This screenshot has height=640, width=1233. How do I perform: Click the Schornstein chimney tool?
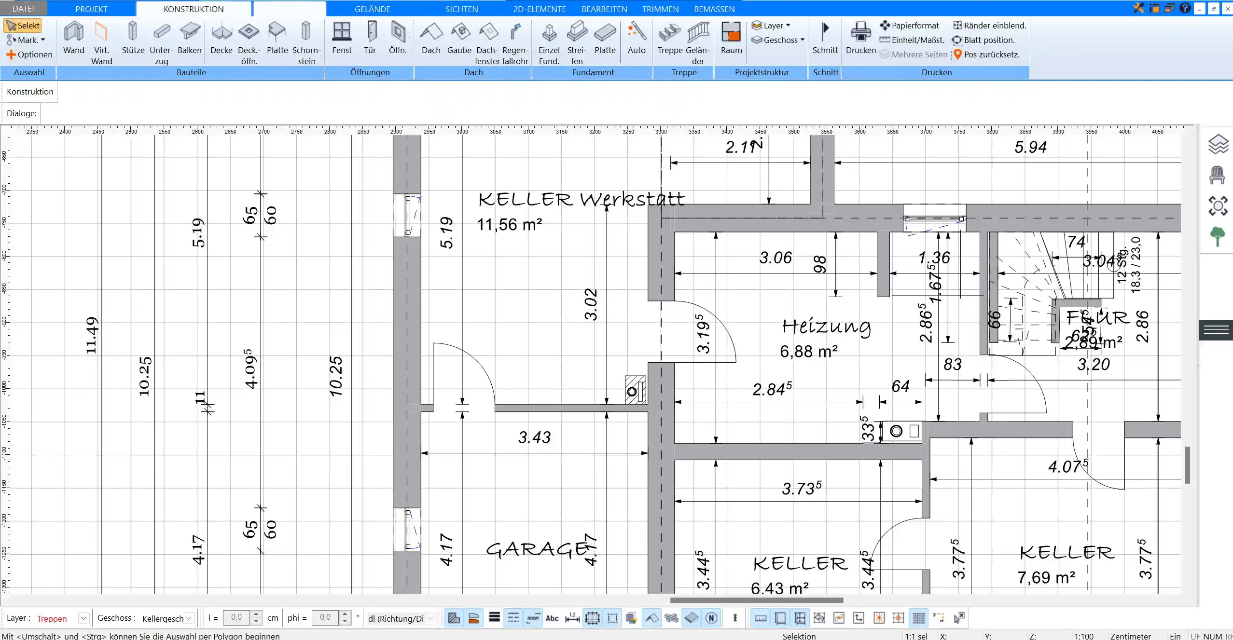pyautogui.click(x=306, y=43)
